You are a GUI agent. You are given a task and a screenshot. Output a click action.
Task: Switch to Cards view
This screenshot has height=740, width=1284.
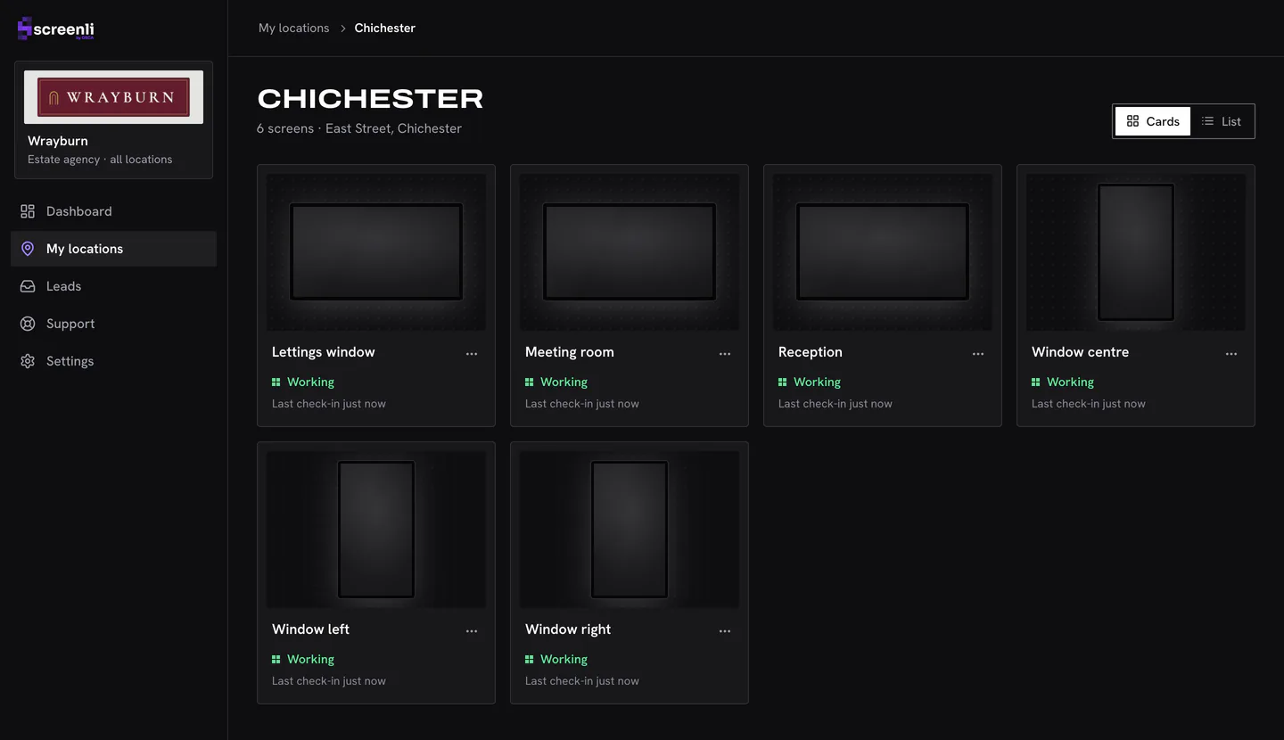click(1153, 121)
